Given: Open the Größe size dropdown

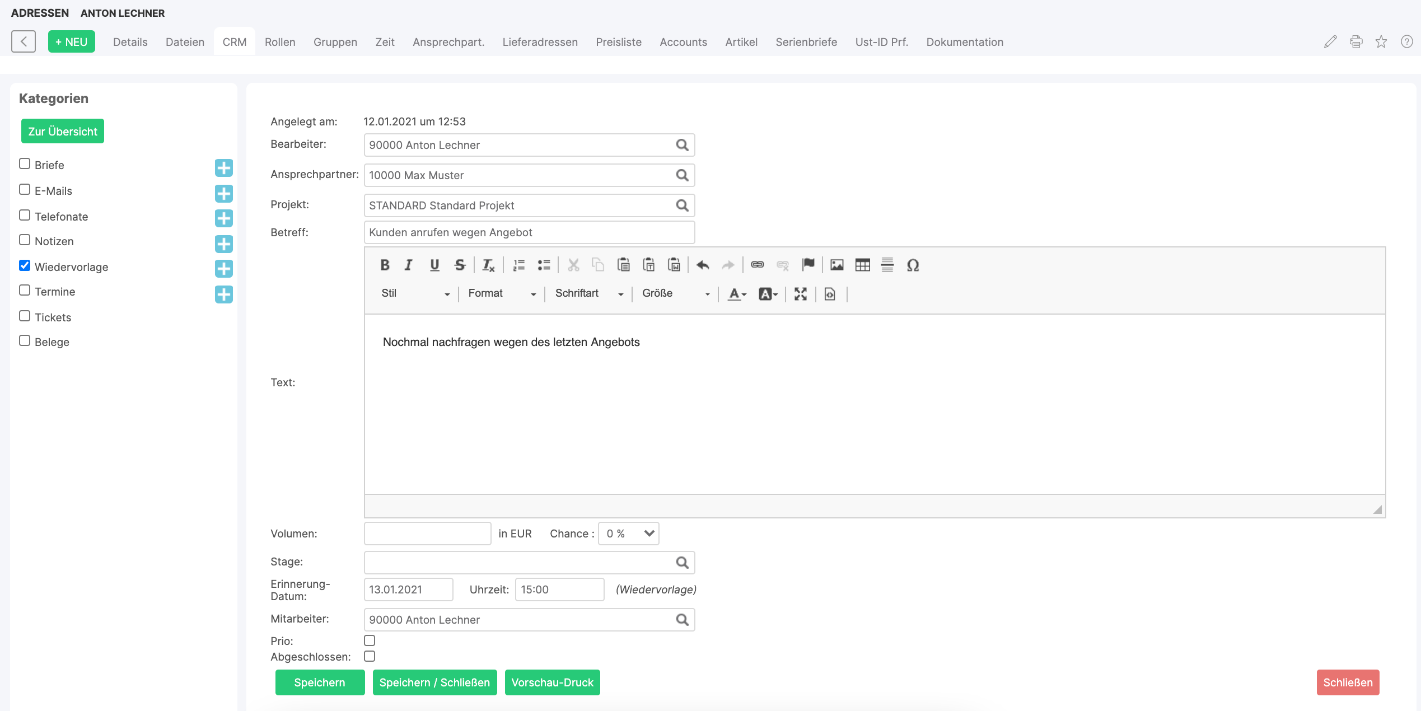Looking at the screenshot, I should pyautogui.click(x=675, y=293).
